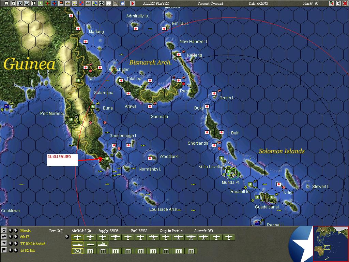Click the black flag icon beside 1st NZ Bde
The width and height of the screenshot is (349, 262).
coord(4,250)
